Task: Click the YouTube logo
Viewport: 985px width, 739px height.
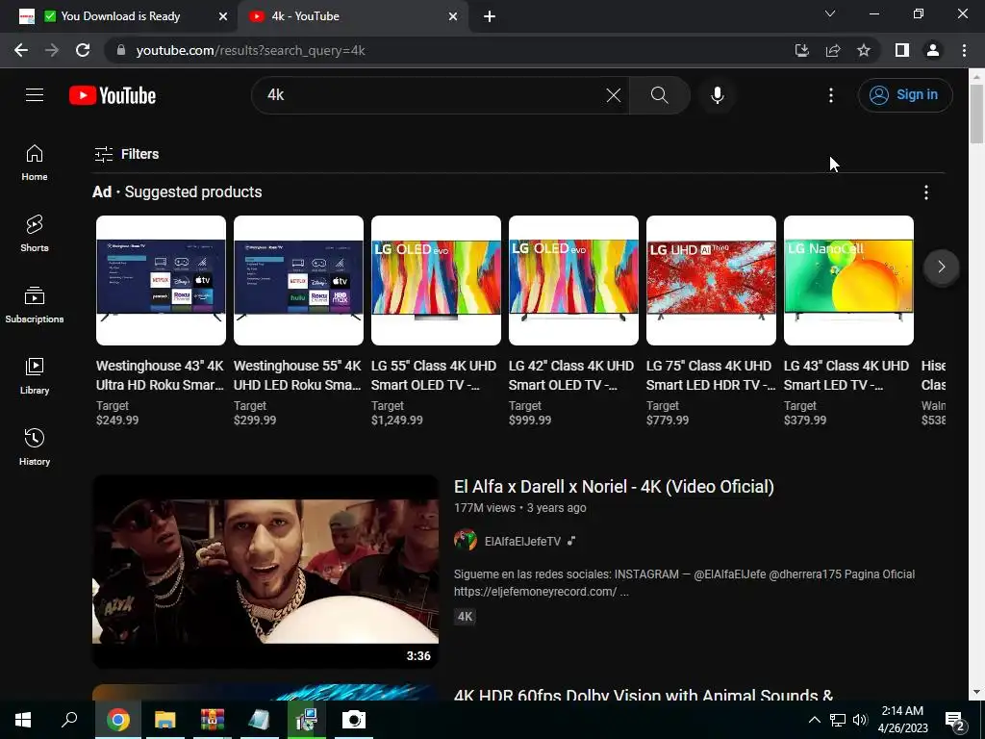Action: coord(113,95)
